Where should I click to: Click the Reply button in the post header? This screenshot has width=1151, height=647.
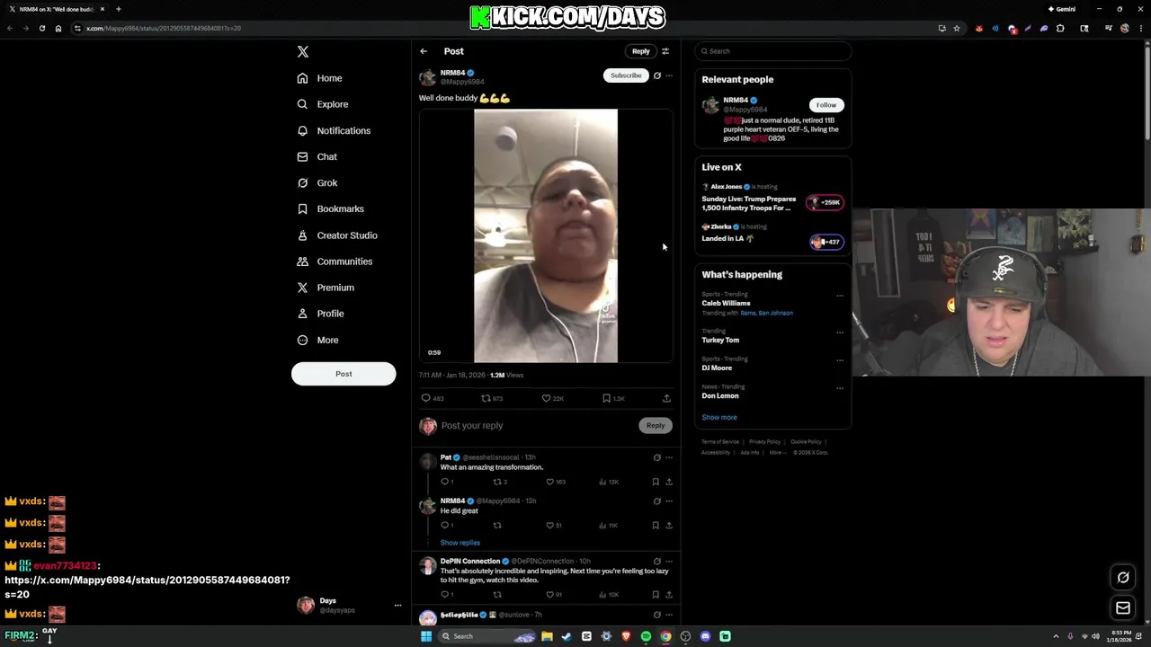click(640, 51)
